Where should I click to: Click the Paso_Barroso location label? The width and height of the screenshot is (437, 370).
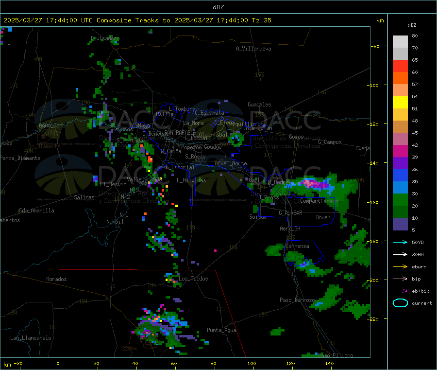(297, 300)
